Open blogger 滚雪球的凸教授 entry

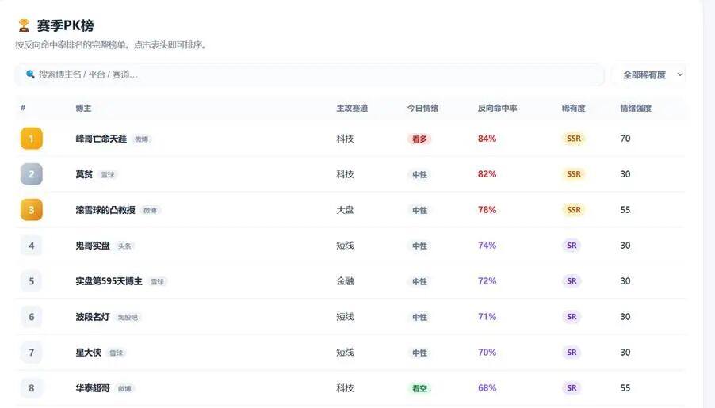pos(105,210)
